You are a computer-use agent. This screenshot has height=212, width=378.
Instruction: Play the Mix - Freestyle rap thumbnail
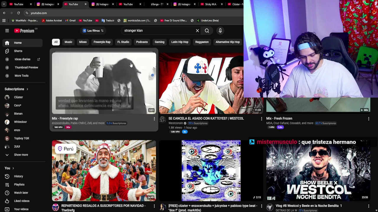104,83
